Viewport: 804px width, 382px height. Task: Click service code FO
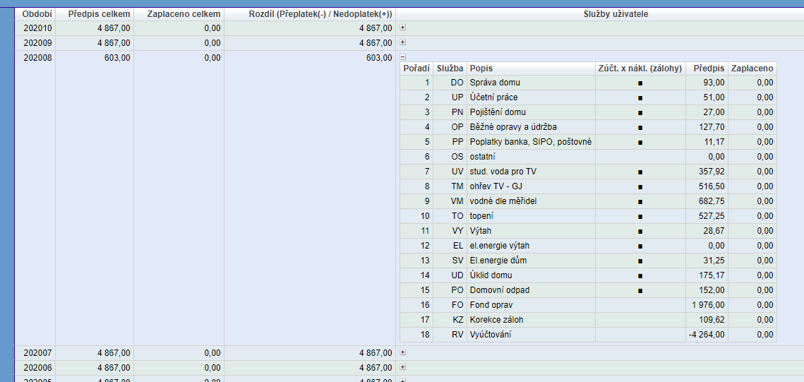point(458,306)
